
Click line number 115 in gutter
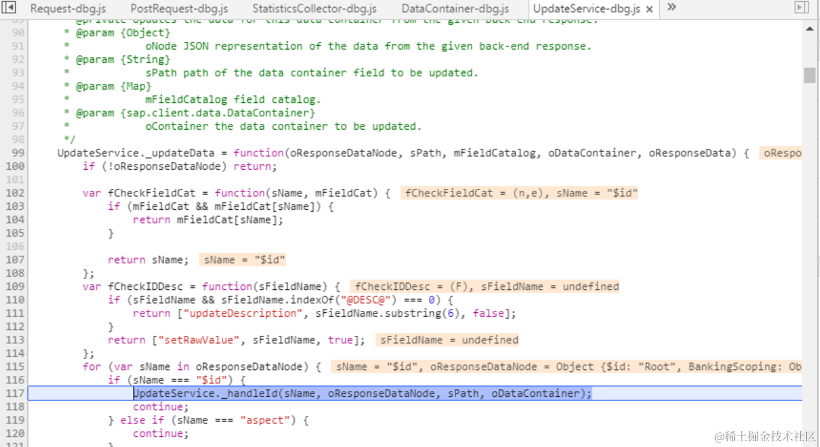click(16, 366)
